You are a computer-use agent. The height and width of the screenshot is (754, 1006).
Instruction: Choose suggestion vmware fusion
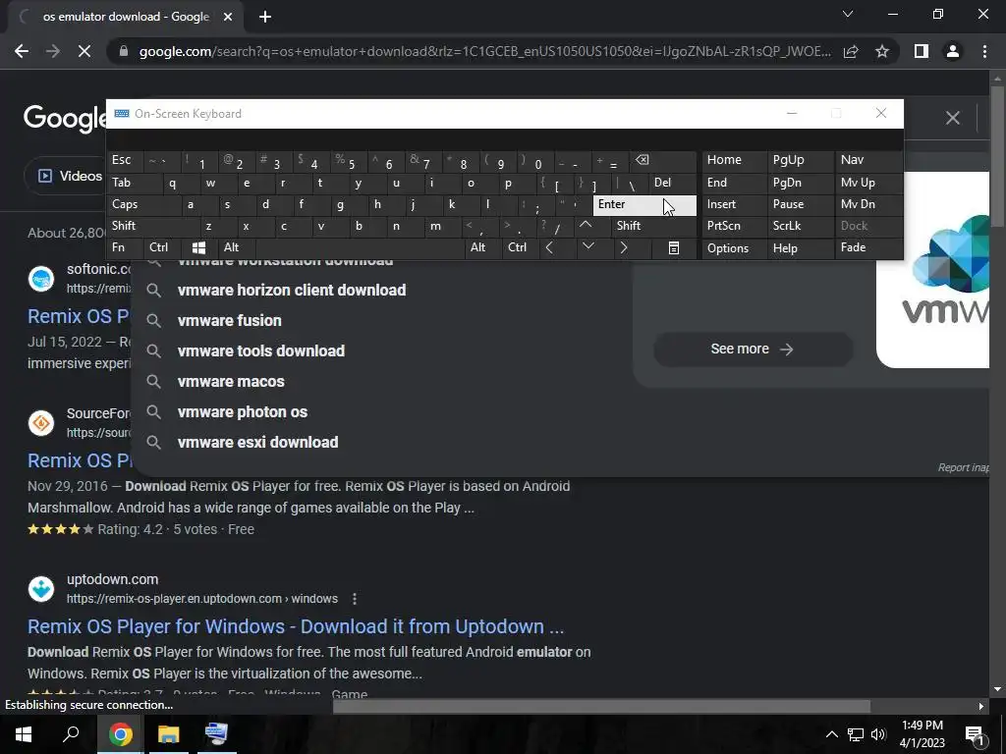point(229,321)
